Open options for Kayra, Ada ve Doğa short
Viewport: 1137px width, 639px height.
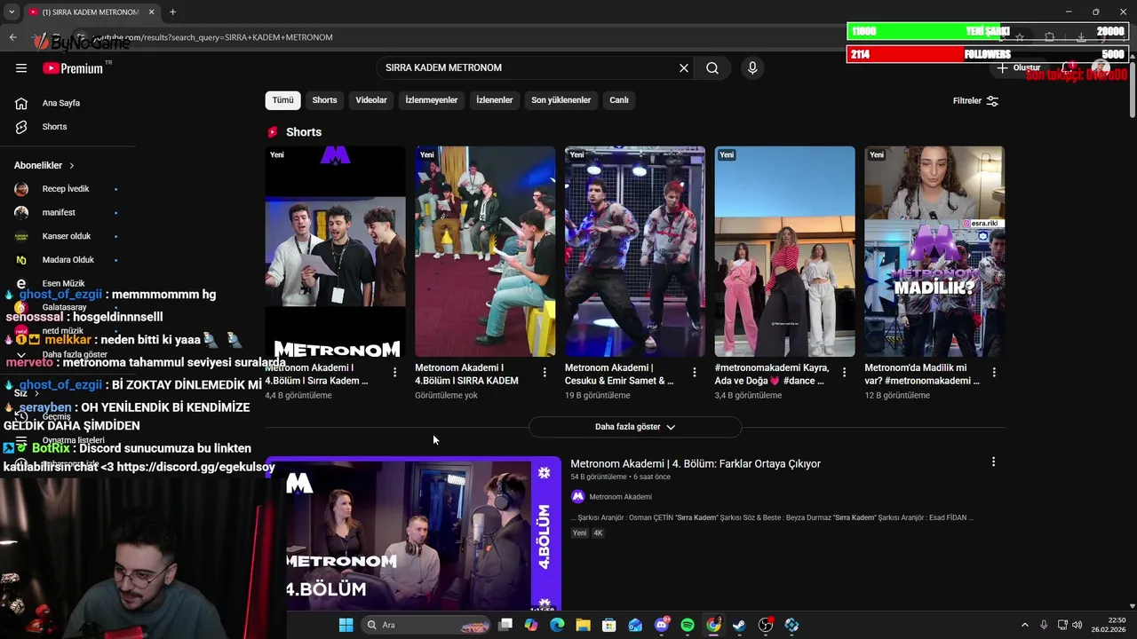click(844, 373)
